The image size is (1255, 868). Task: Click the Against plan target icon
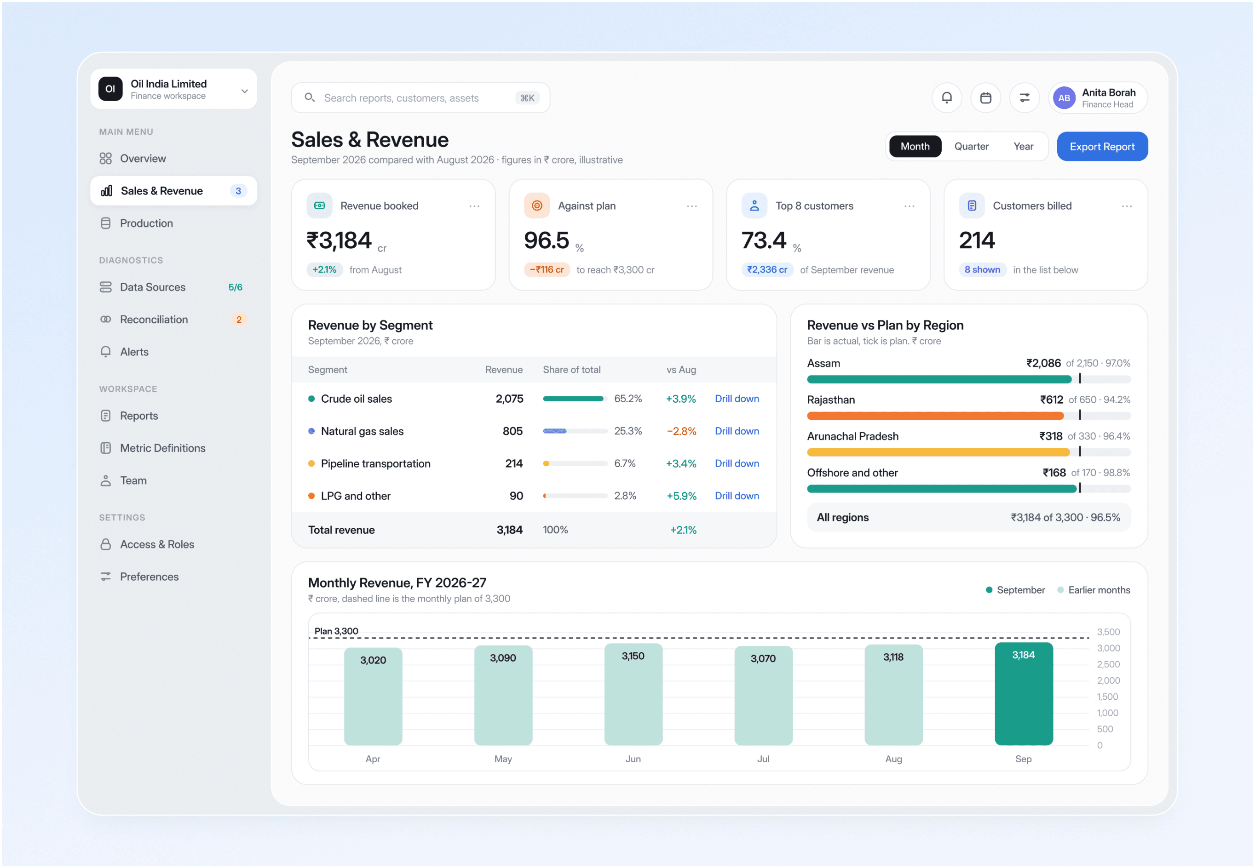tap(537, 206)
